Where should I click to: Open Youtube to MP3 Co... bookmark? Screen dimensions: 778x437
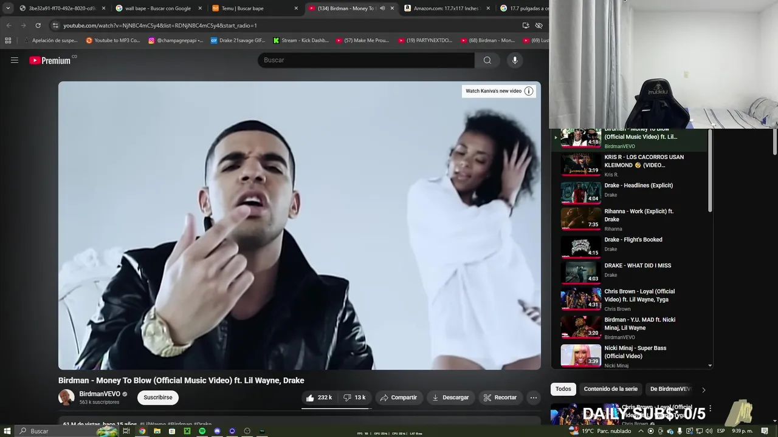coord(113,41)
